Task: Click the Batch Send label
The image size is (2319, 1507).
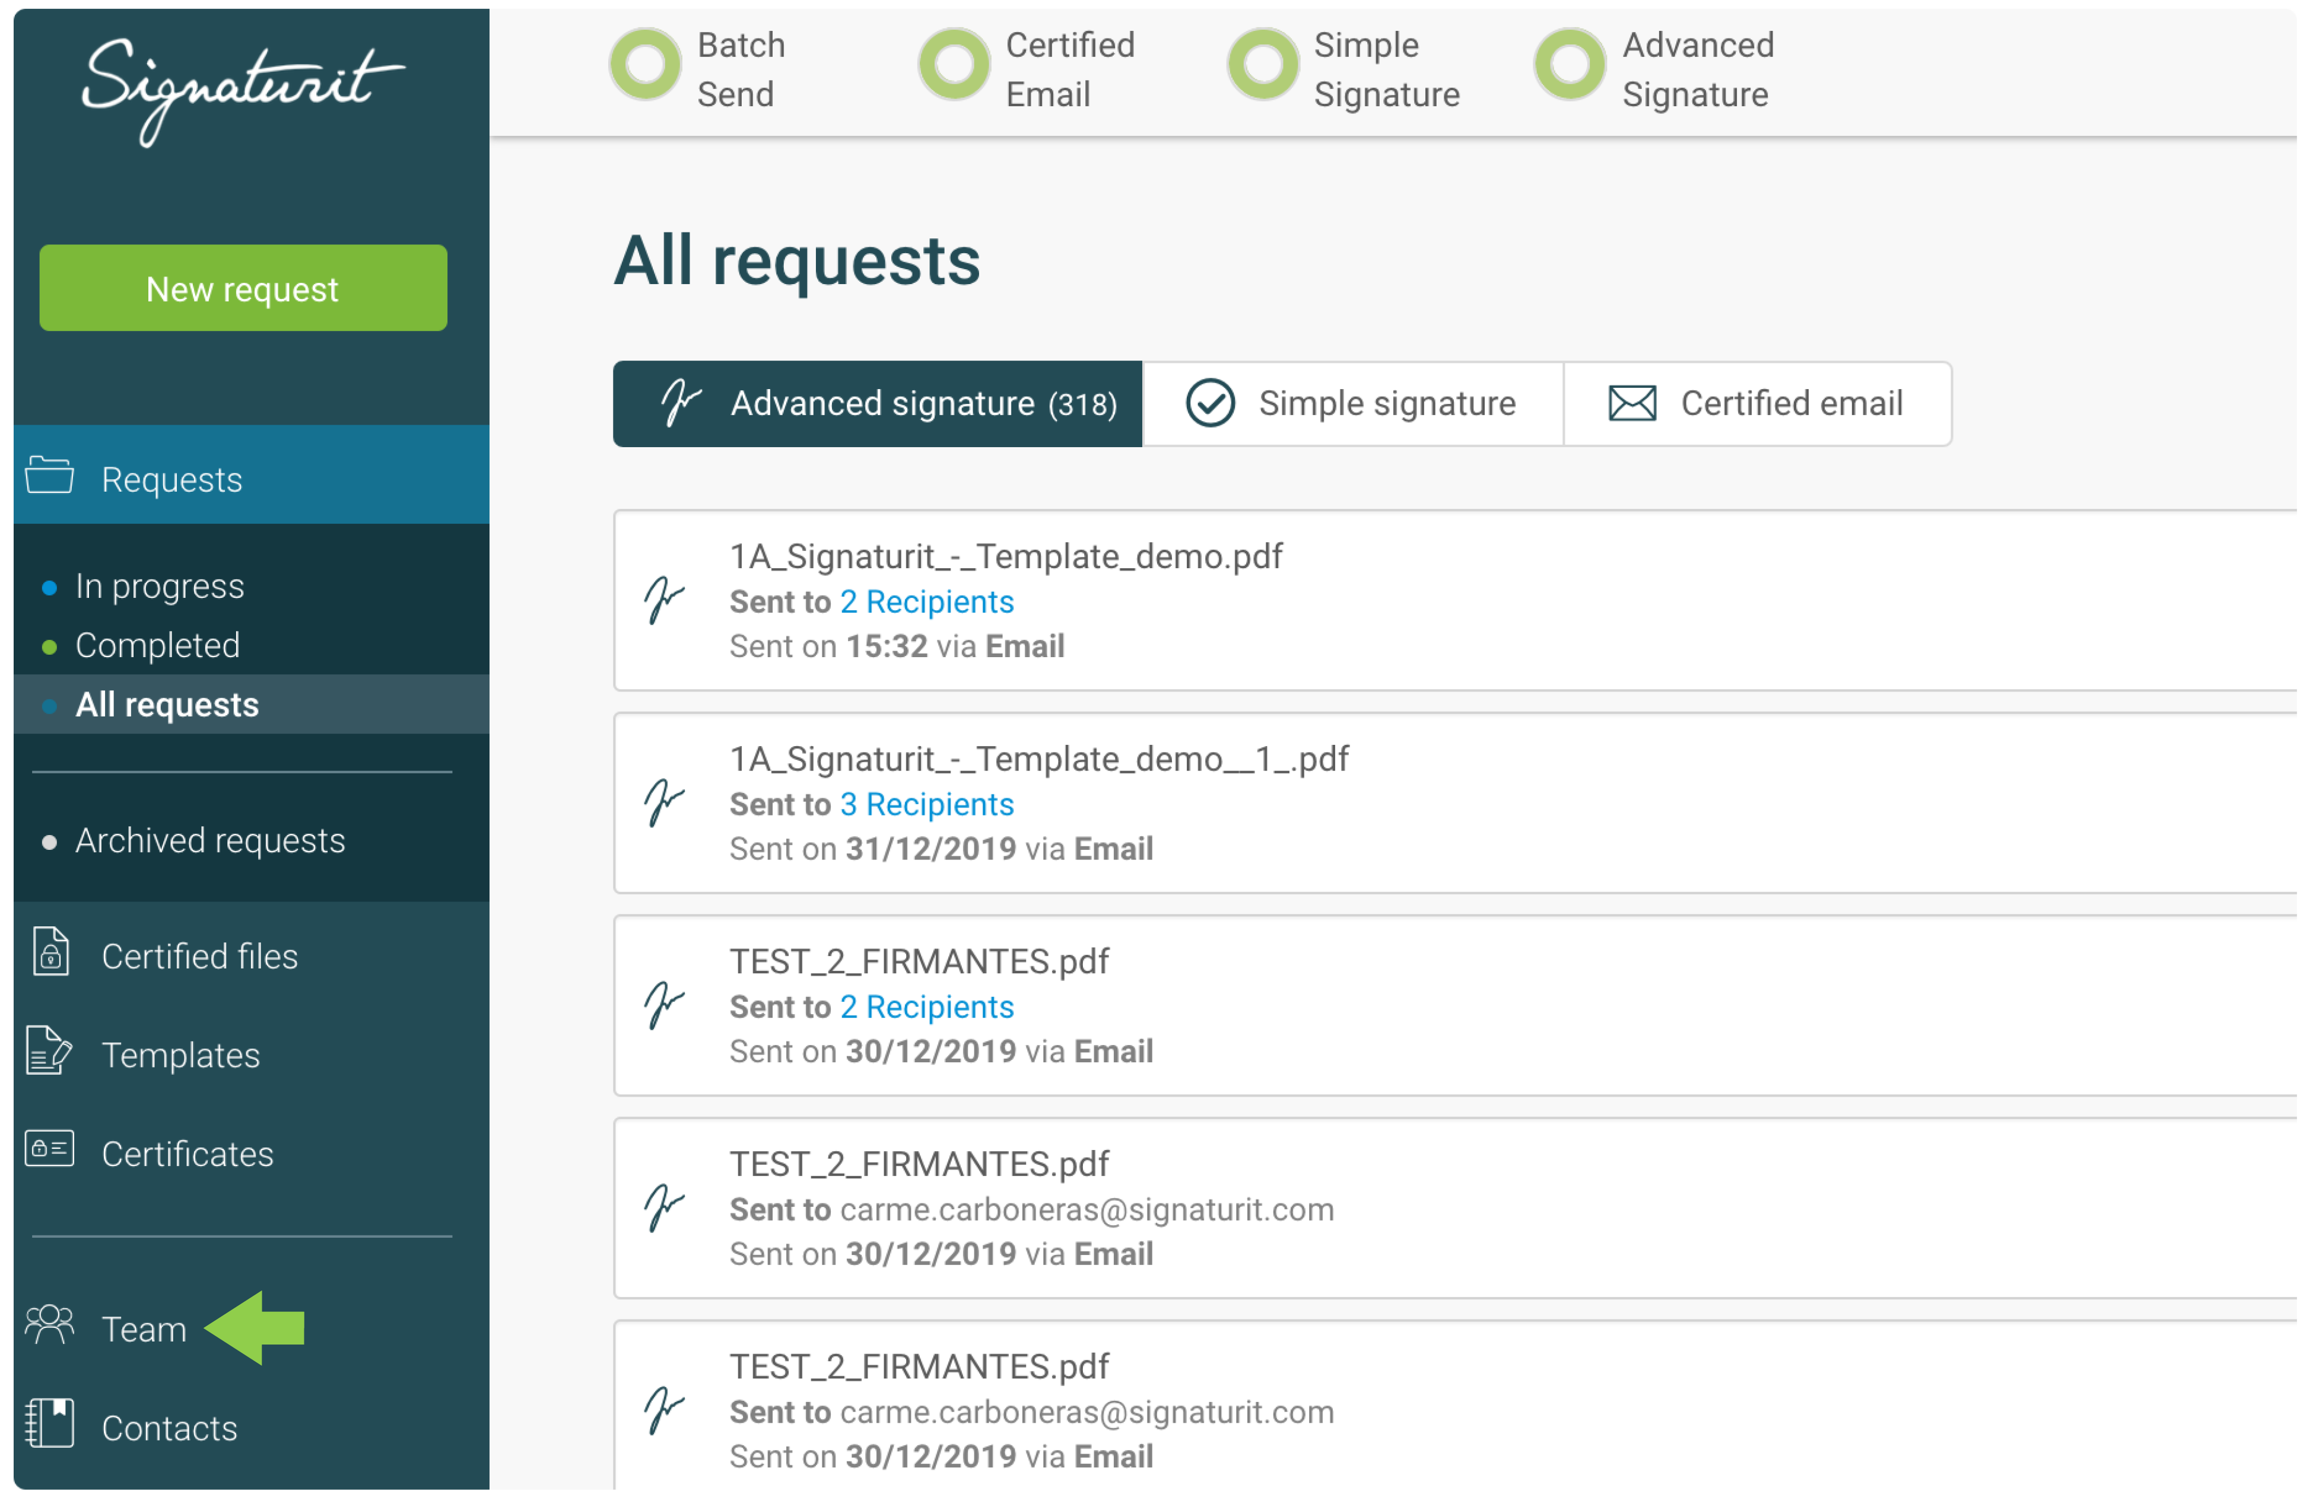Action: point(742,70)
